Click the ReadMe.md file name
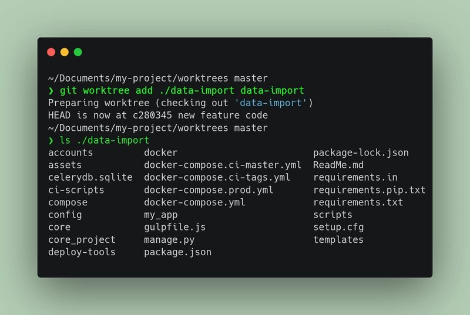 pos(338,165)
